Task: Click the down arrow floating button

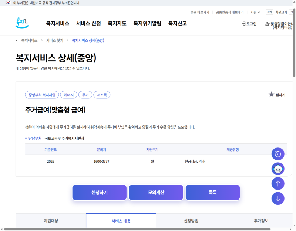Action: (278, 198)
